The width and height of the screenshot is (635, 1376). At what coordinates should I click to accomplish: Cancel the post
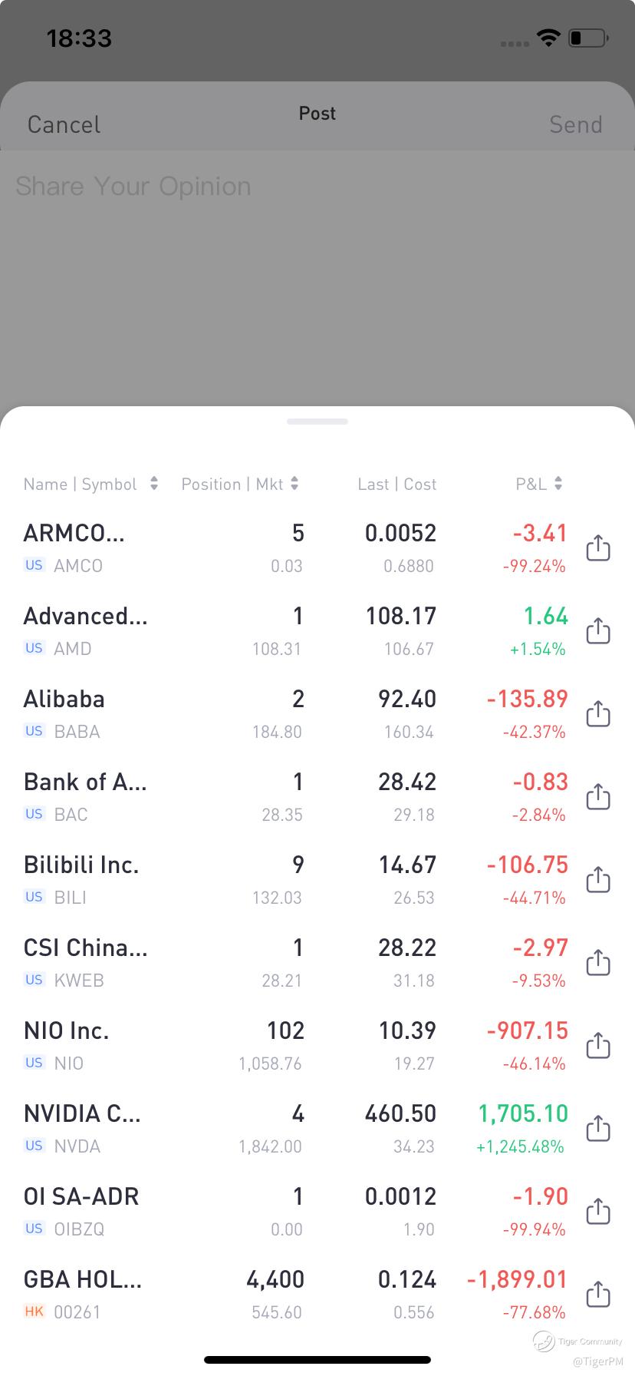click(64, 124)
